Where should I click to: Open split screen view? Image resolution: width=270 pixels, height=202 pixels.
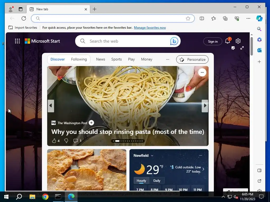202,18
